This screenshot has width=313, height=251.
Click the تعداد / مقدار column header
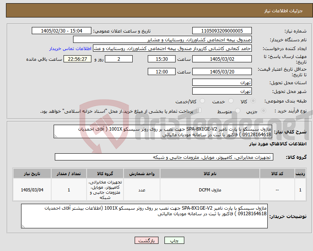pos(69,174)
